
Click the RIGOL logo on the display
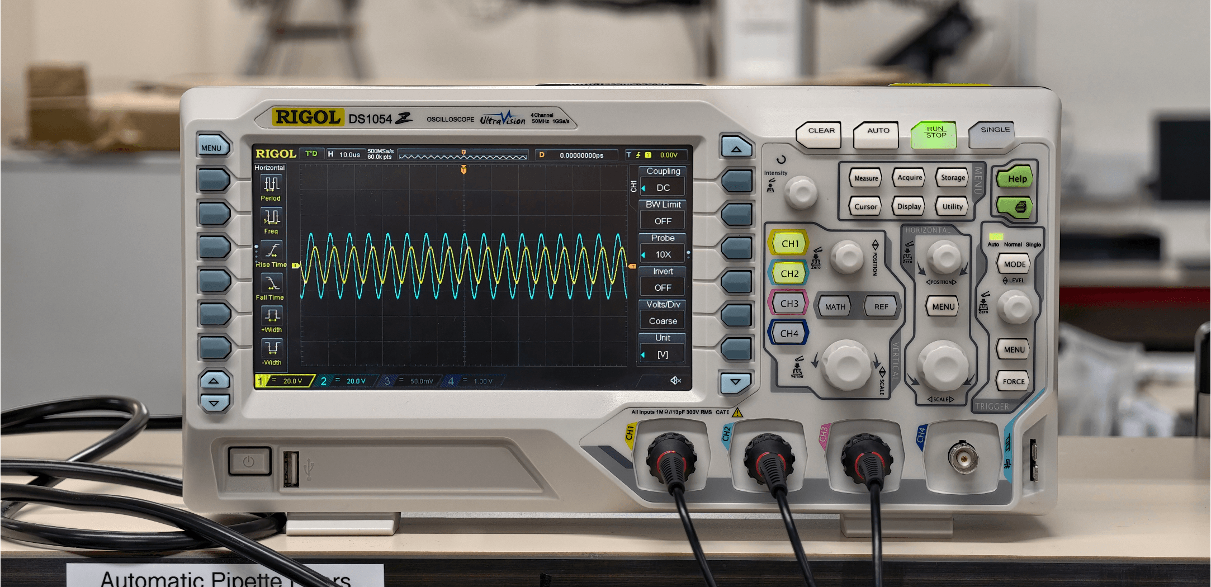276,154
